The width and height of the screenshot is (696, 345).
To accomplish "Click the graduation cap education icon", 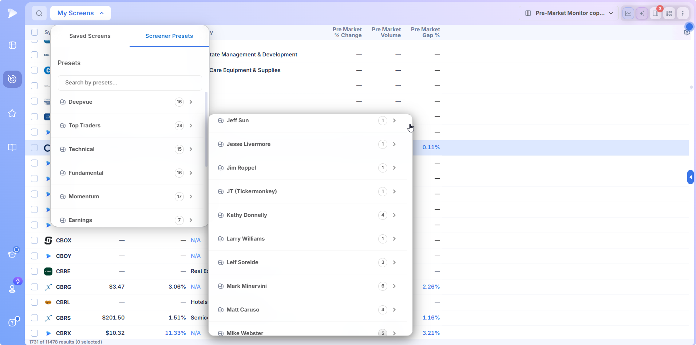I will click(x=12, y=254).
